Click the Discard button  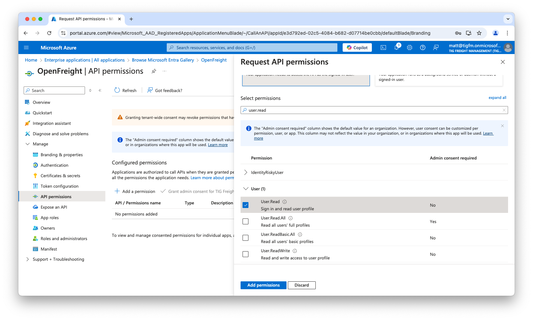point(302,285)
